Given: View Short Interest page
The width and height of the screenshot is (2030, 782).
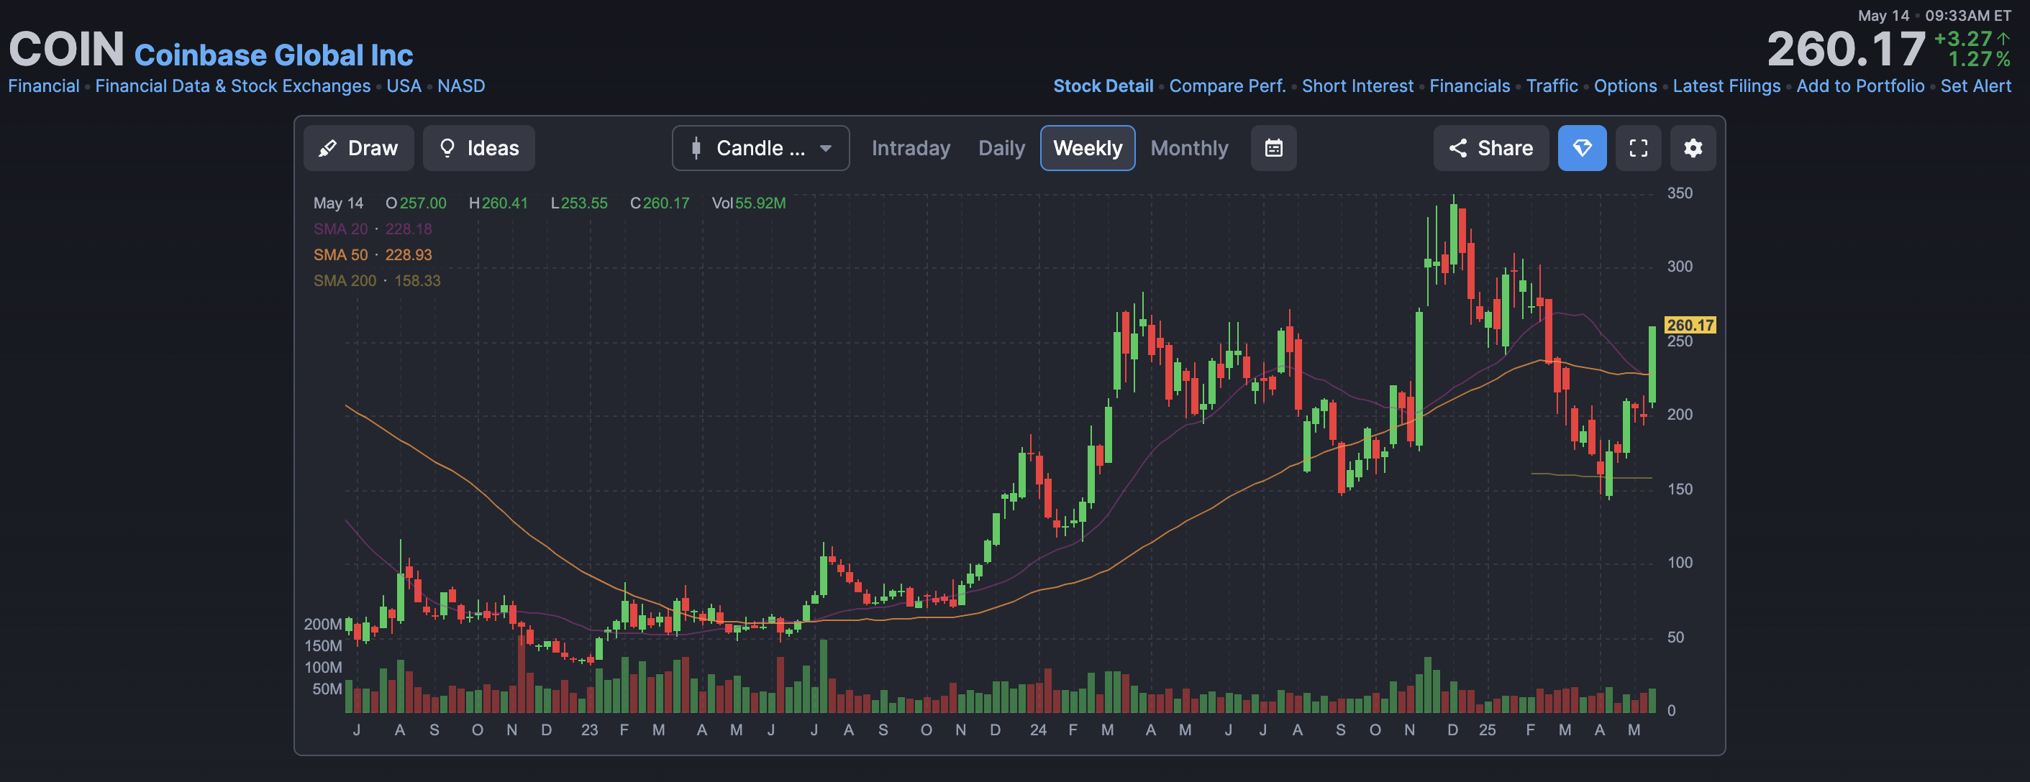Looking at the screenshot, I should pyautogui.click(x=1357, y=86).
